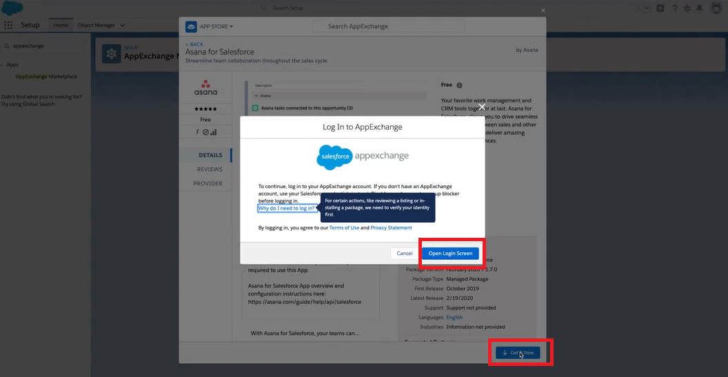Cancel the Log In to AppExchange dialog
Image resolution: width=728 pixels, height=377 pixels.
click(405, 253)
